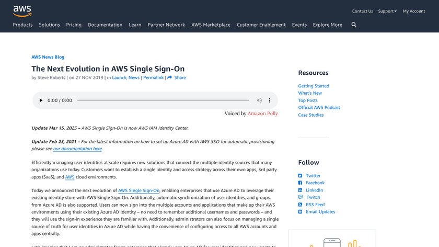Open 'our documentation here' link

[x=77, y=149]
